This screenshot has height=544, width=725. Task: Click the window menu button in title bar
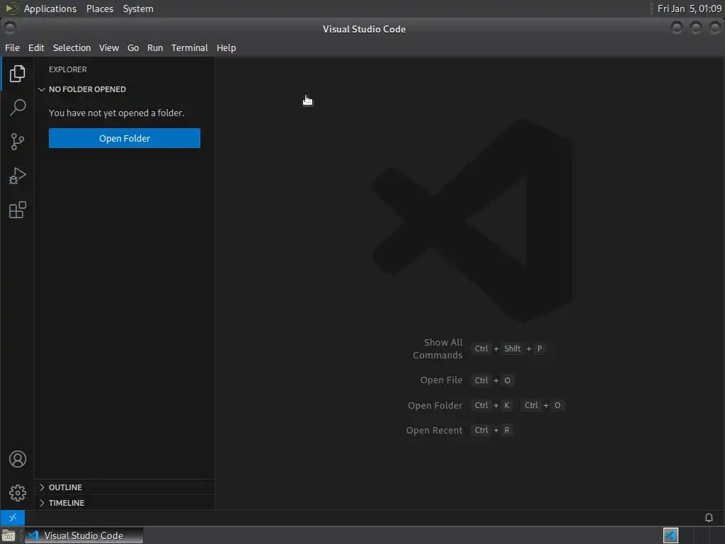point(10,28)
